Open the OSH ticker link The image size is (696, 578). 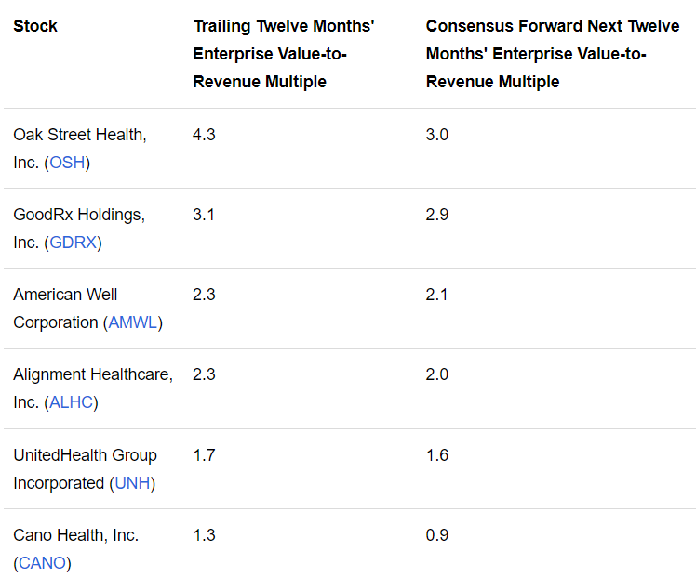[70, 163]
